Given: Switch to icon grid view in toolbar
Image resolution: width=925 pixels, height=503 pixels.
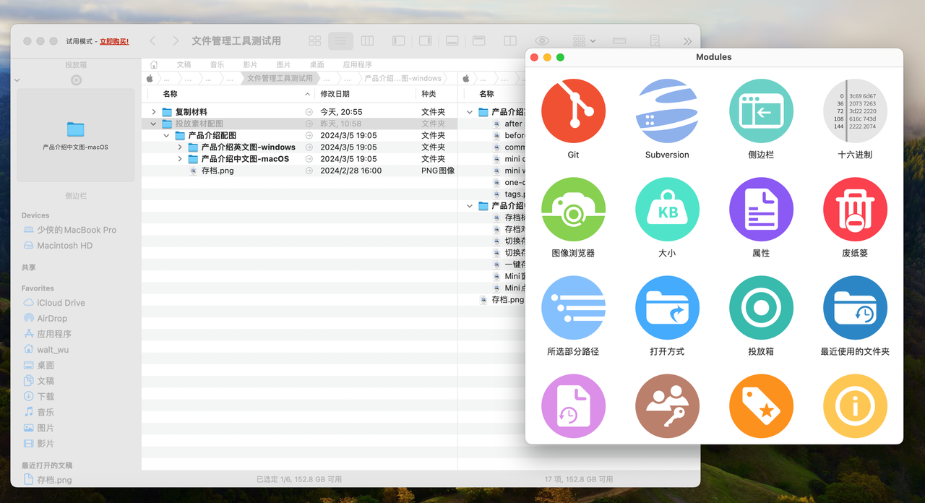Looking at the screenshot, I should coord(314,41).
